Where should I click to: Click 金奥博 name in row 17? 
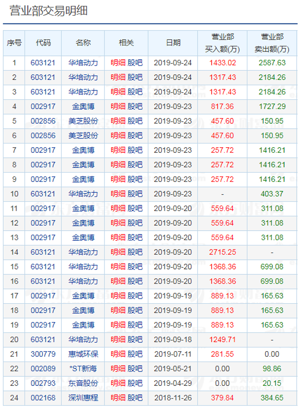pos(83,296)
